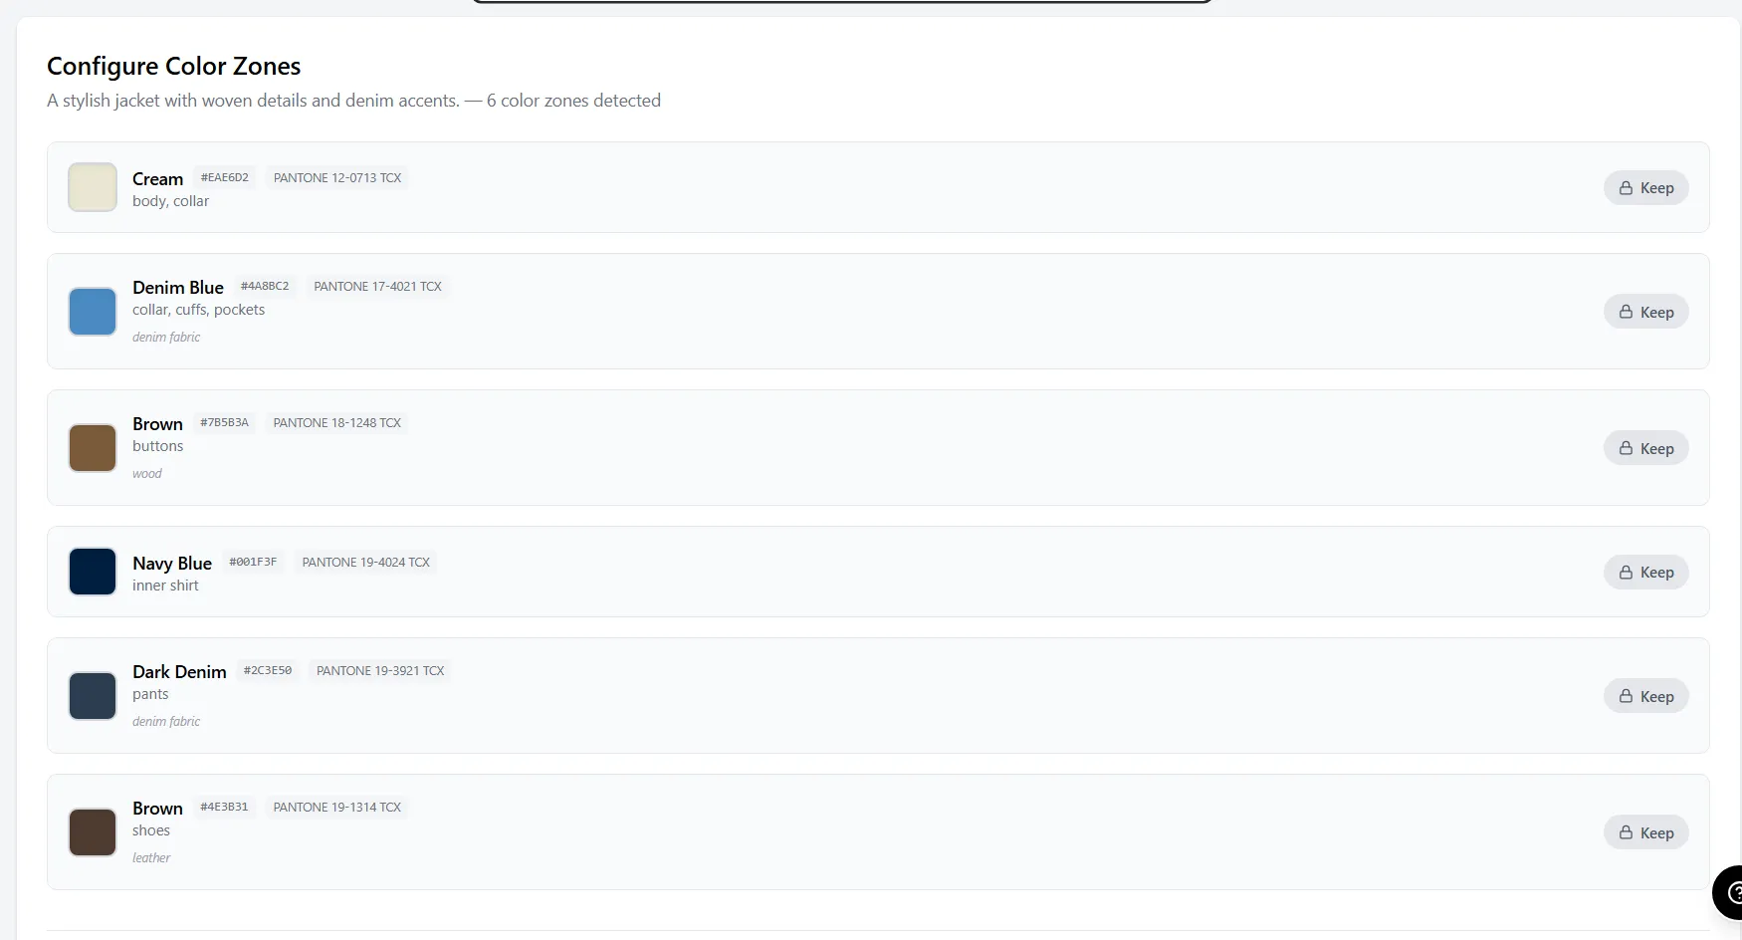Click the lock icon in the Cream row
Screen dimensions: 1742x940
[1626, 188]
